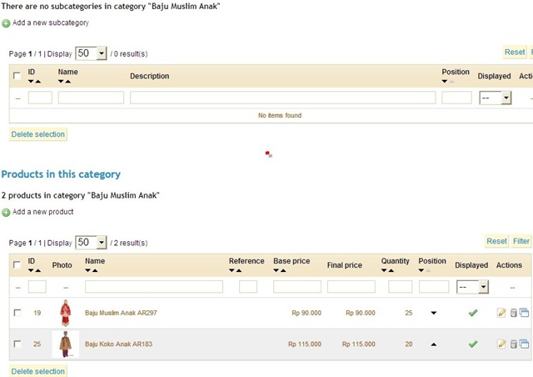Focus products Name filter field
The height and width of the screenshot is (377, 533).
pyautogui.click(x=154, y=287)
